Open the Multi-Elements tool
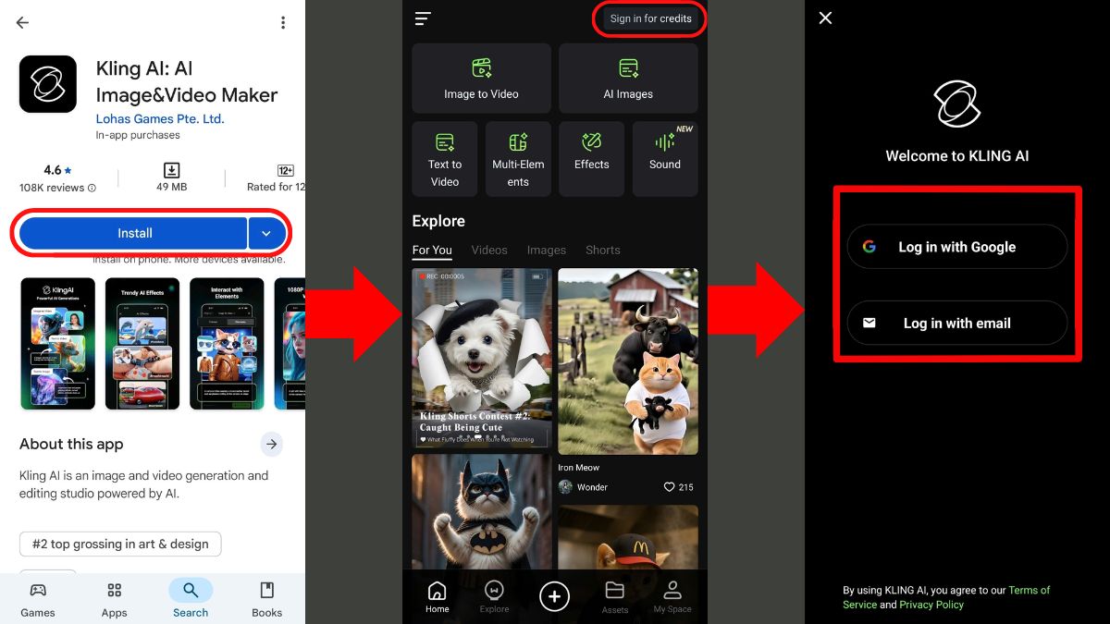Screen dimensions: 1110x624 tap(518, 159)
